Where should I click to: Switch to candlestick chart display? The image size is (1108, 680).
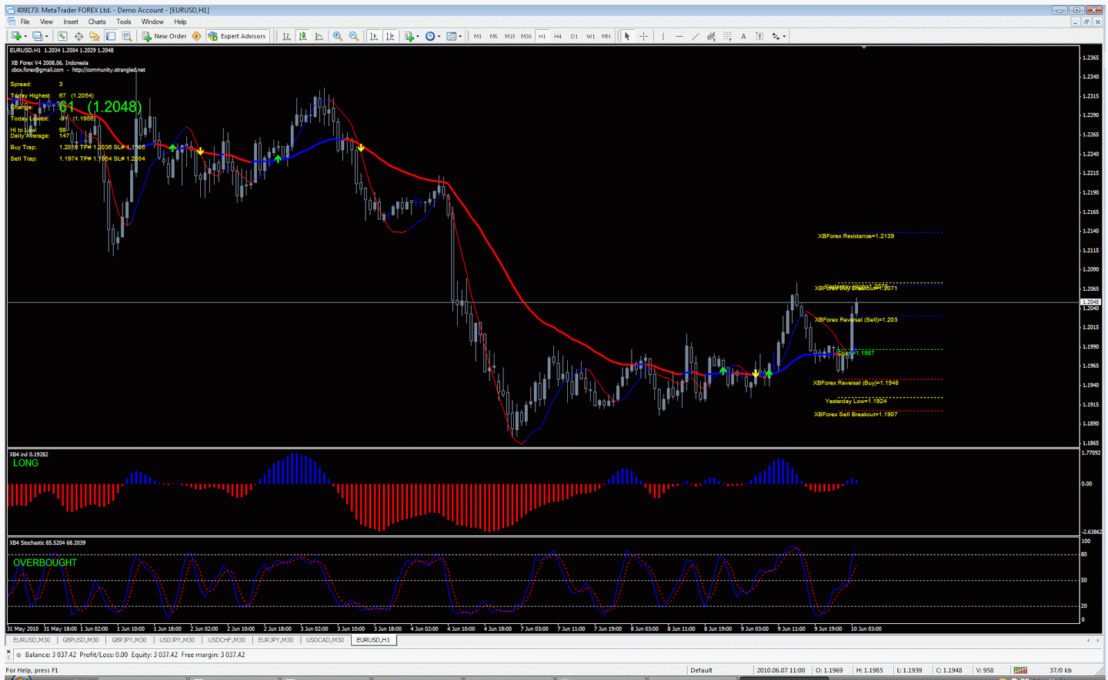click(303, 36)
